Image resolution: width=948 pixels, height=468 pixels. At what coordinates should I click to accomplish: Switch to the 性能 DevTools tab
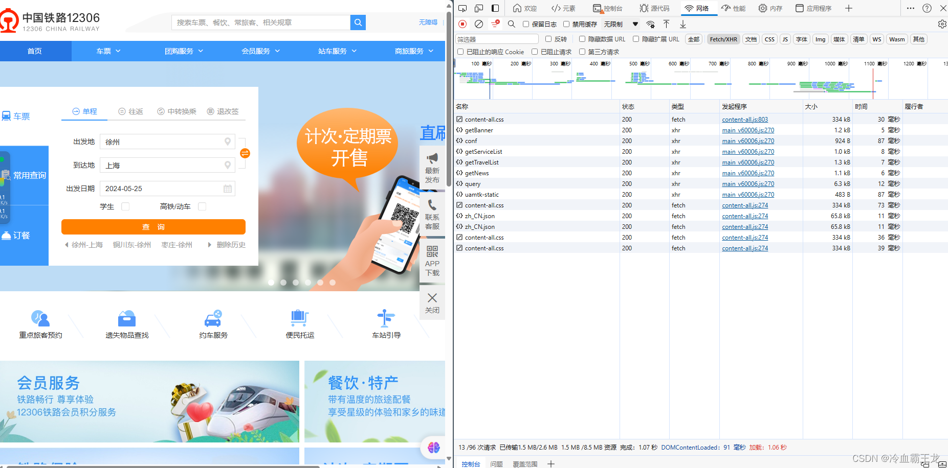tap(734, 8)
